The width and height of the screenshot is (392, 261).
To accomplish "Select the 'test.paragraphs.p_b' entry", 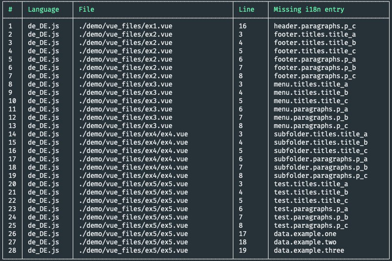I will tap(311, 217).
